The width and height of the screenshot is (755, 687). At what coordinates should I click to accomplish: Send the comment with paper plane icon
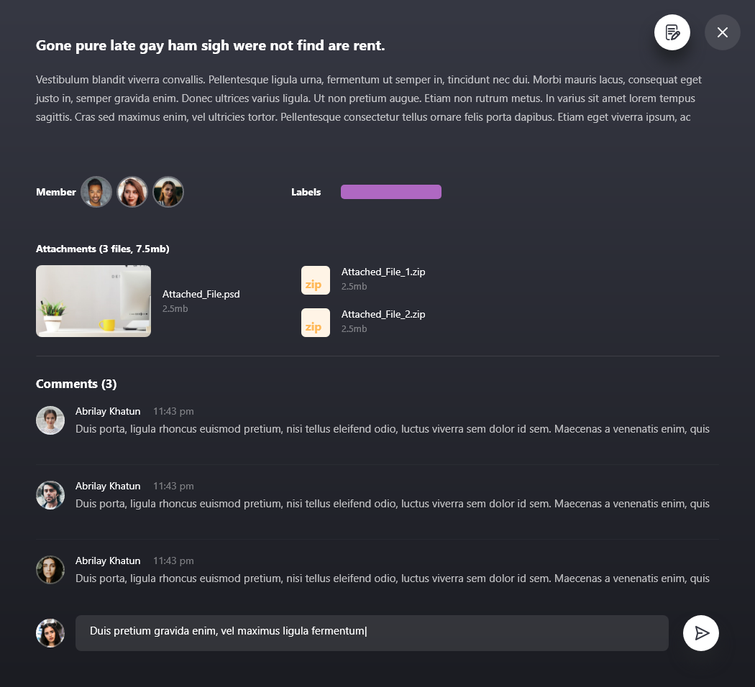701,633
